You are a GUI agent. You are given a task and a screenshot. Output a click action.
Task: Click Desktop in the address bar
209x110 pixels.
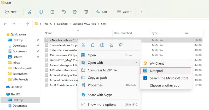[62, 24]
